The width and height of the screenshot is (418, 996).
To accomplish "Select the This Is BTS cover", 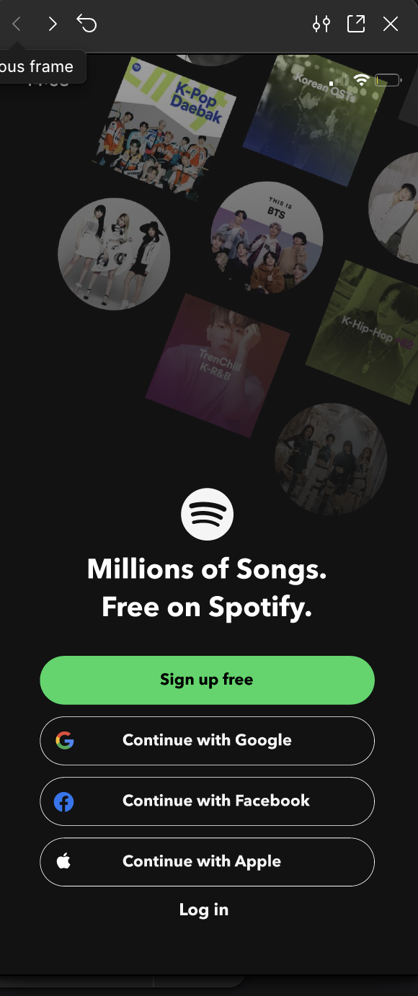I will pos(267,238).
